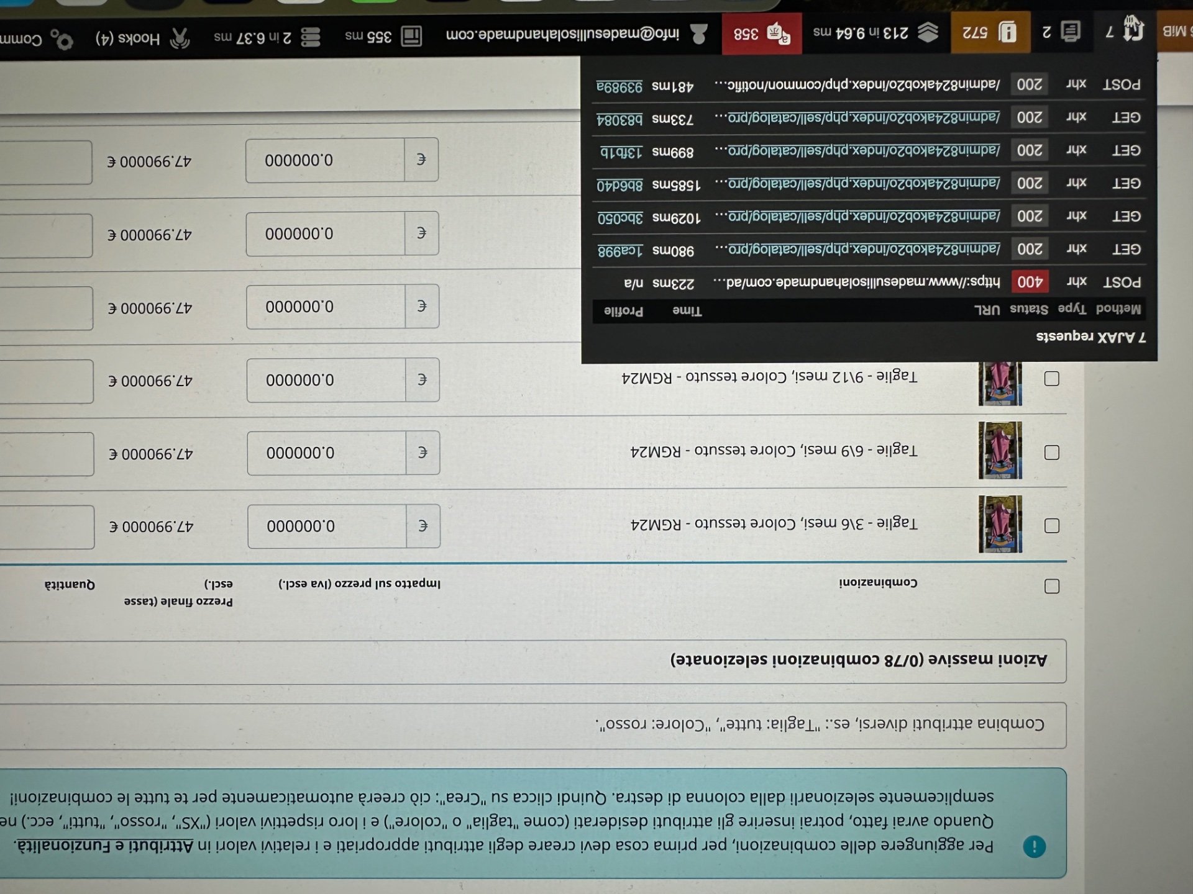Click the user icon beside the info@ email
The height and width of the screenshot is (894, 1193).
coord(698,34)
